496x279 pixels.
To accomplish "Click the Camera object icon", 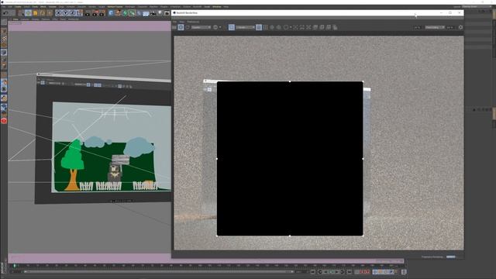I will 153,13.
